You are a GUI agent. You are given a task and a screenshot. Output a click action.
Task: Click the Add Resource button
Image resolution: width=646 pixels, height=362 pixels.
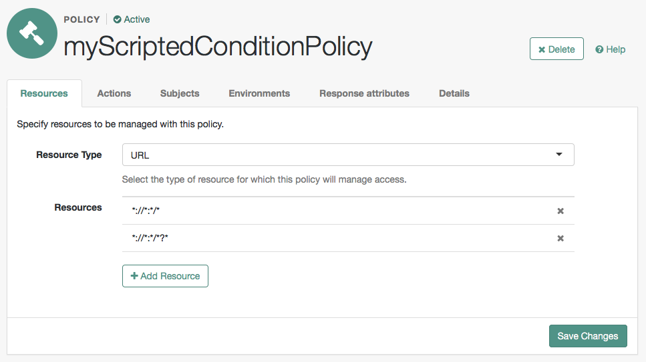tap(165, 276)
